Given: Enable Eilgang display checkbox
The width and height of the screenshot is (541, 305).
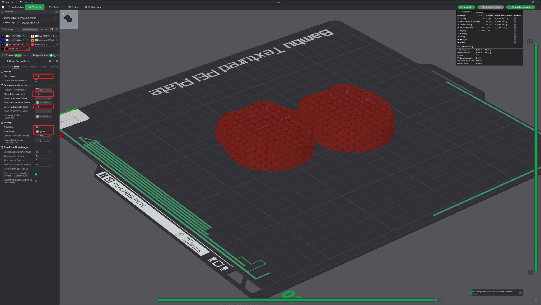Looking at the screenshot, I should pos(515,31).
